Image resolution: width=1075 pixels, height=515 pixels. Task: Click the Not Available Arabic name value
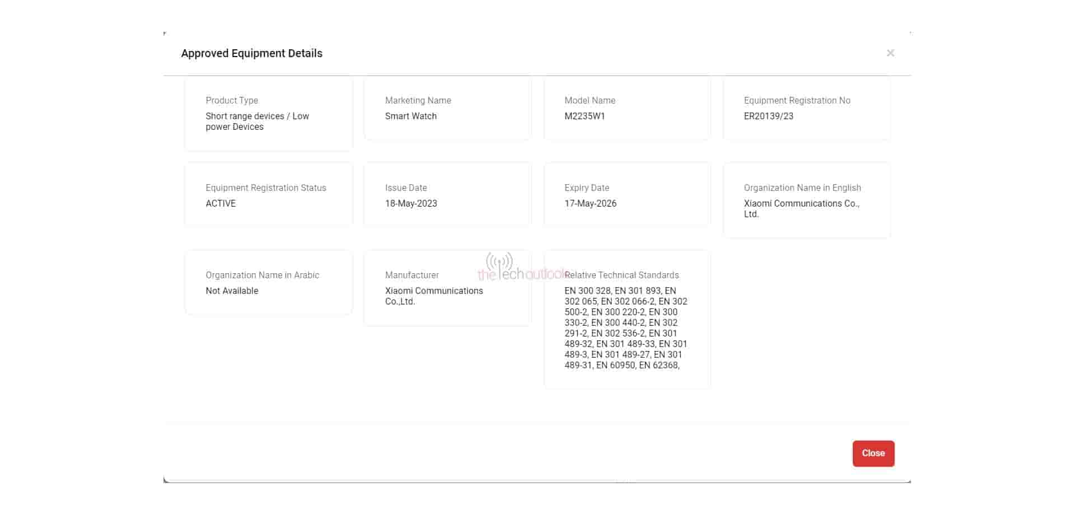coord(232,291)
